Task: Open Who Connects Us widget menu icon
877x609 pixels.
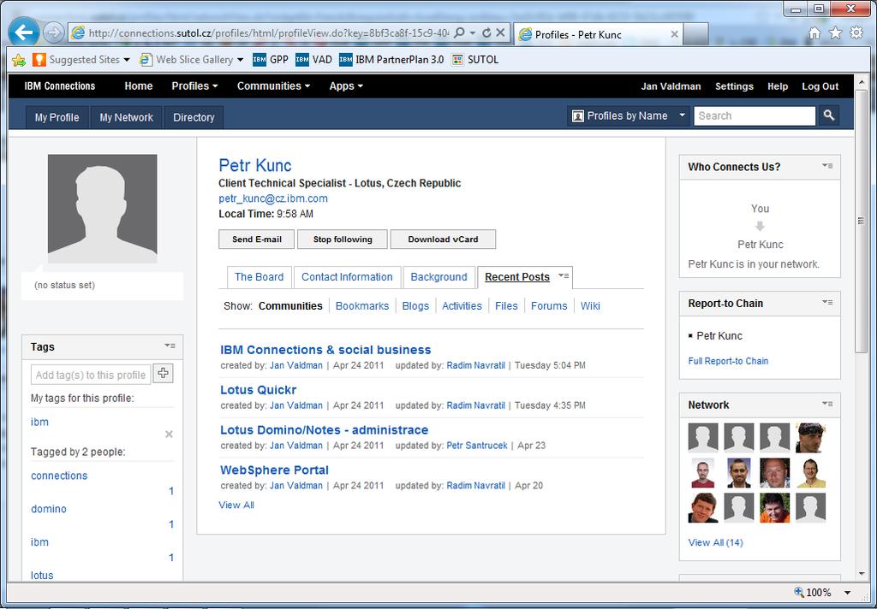Action: [827, 166]
